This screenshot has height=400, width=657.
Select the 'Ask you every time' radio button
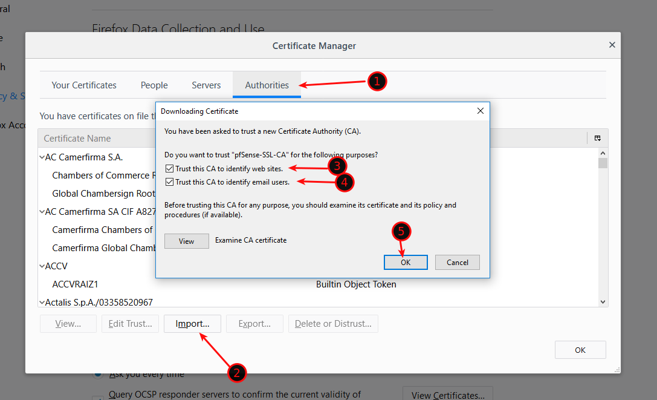click(97, 374)
